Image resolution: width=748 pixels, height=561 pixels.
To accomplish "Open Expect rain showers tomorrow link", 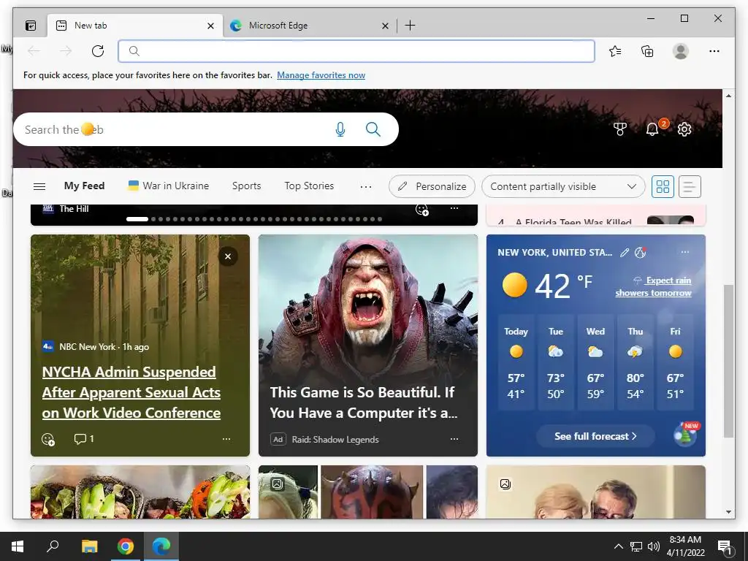I will 654,286.
